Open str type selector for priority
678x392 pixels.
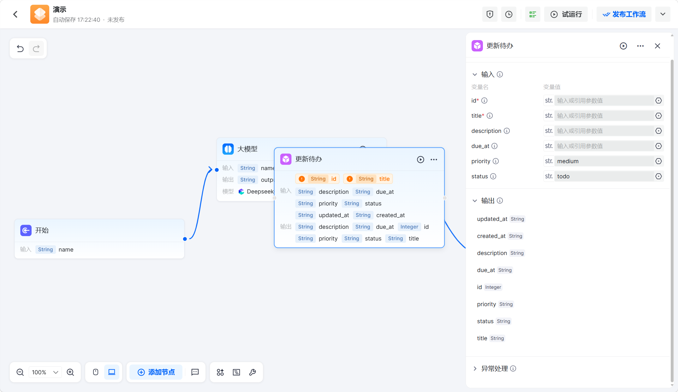[x=549, y=161]
